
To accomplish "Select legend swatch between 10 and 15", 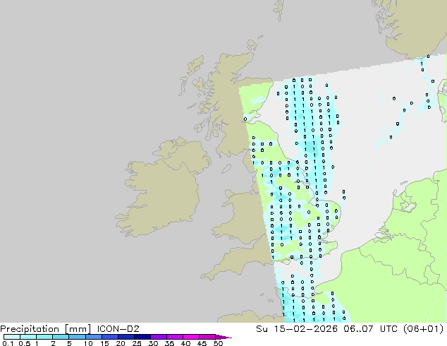I will pyautogui.click(x=93, y=337).
